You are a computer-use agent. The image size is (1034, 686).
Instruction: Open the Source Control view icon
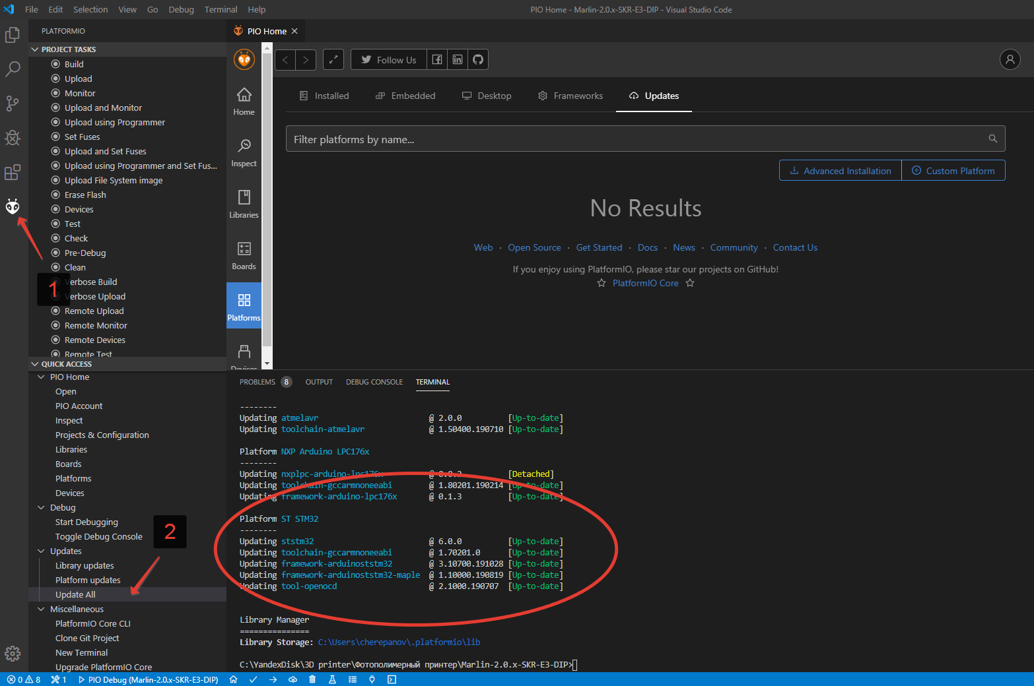[x=13, y=104]
